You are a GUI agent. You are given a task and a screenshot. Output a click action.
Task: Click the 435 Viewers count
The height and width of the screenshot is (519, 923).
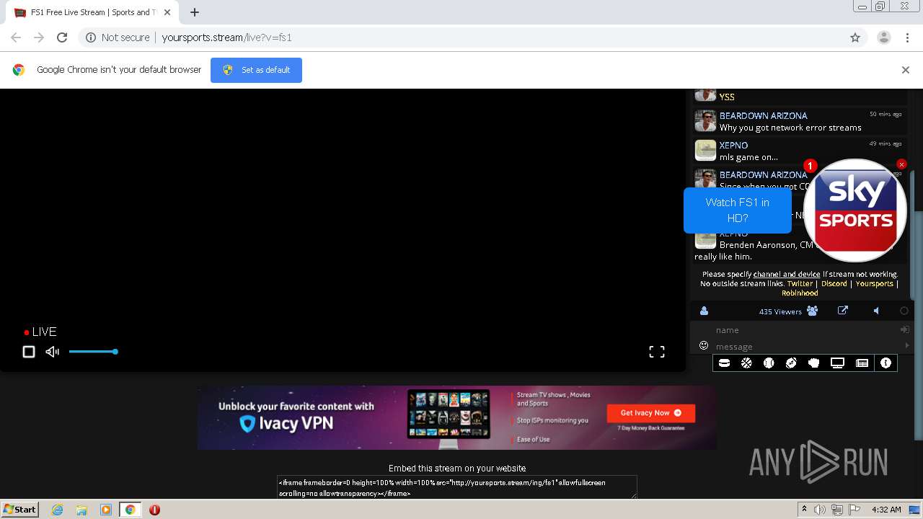coord(780,311)
